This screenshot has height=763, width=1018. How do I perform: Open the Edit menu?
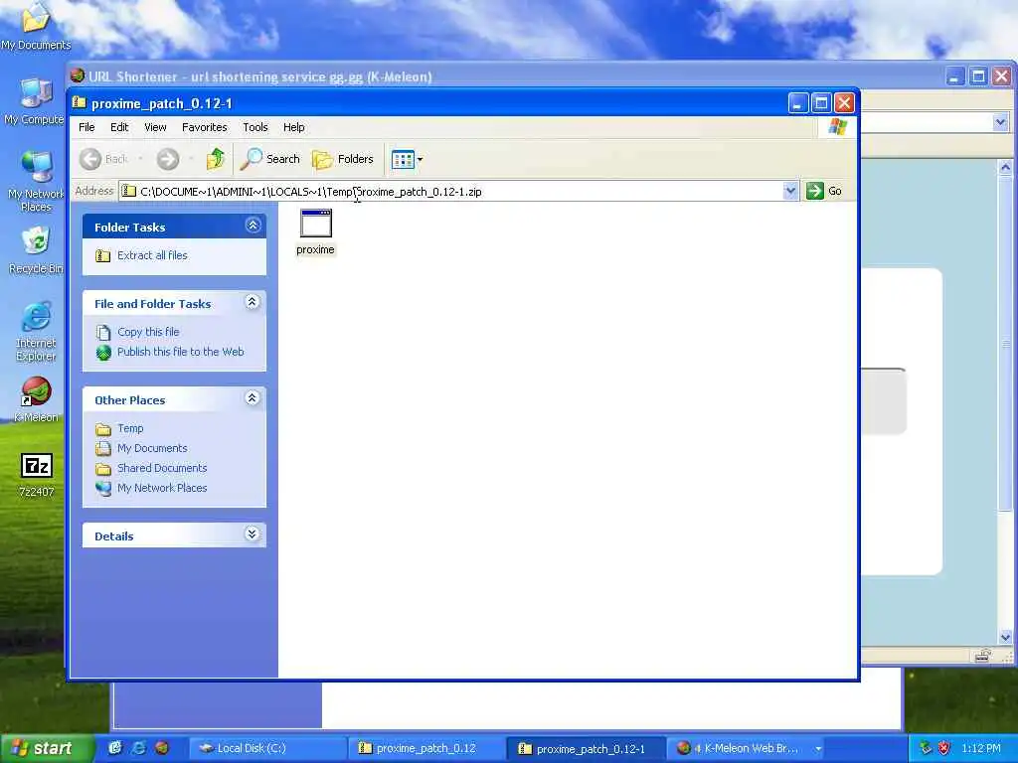119,127
